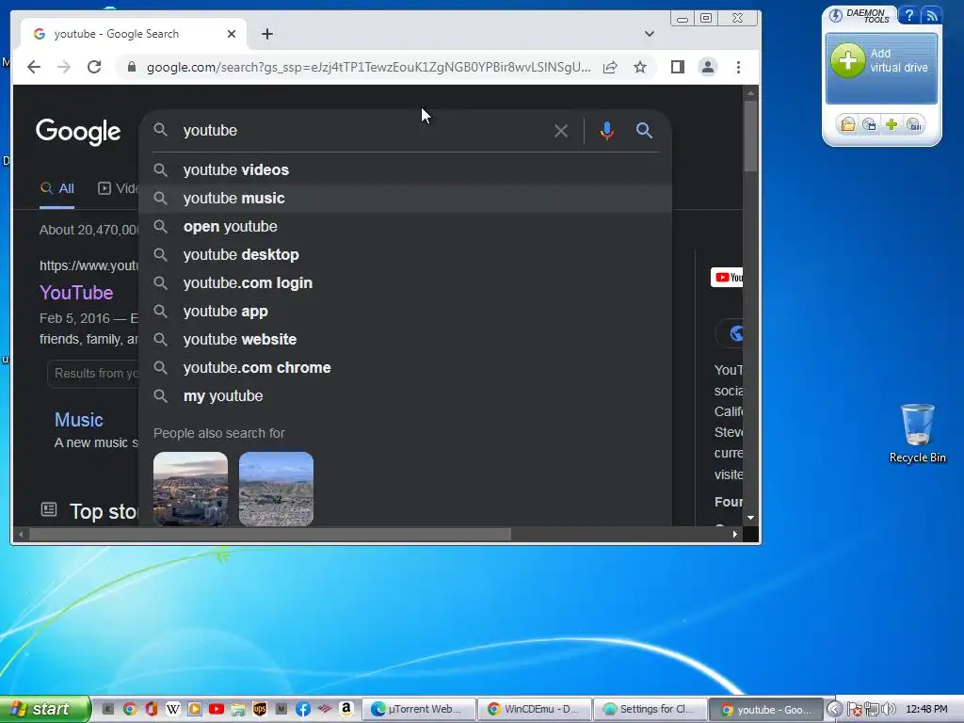Open first People also search thumbnail
Screen dimensions: 964x723
click(x=190, y=489)
